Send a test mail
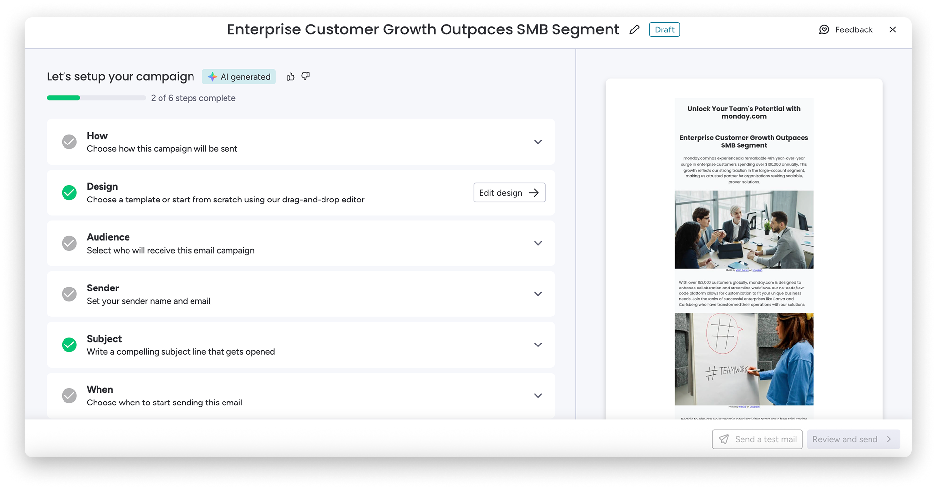934x489 pixels. pyautogui.click(x=757, y=439)
